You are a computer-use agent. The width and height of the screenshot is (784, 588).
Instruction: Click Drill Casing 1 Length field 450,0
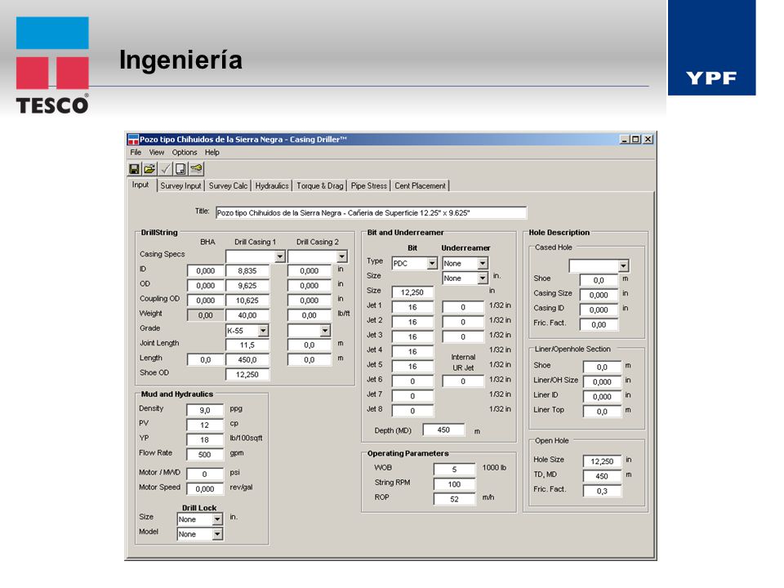tap(247, 360)
